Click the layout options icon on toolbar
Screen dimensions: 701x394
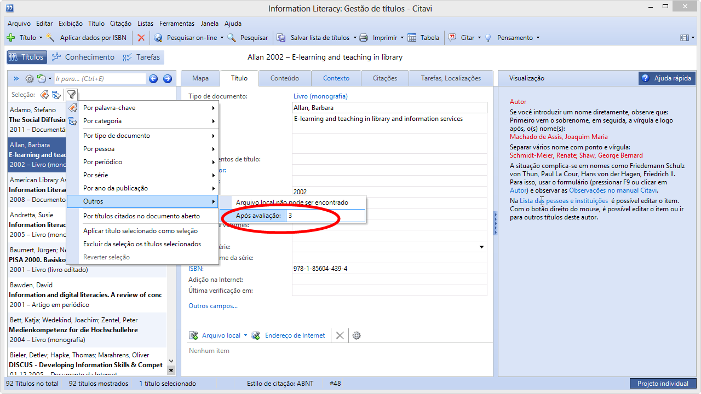pyautogui.click(x=684, y=38)
